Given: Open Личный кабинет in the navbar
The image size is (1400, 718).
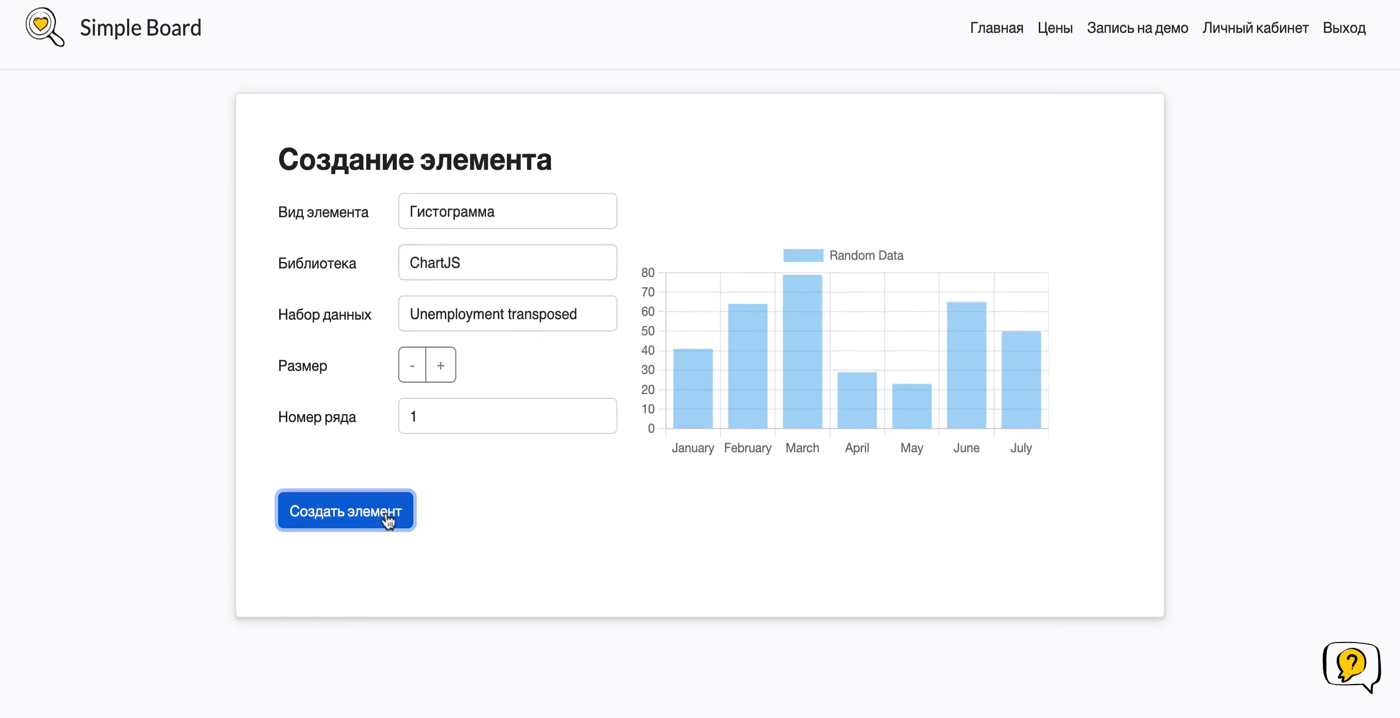Looking at the screenshot, I should [x=1255, y=27].
